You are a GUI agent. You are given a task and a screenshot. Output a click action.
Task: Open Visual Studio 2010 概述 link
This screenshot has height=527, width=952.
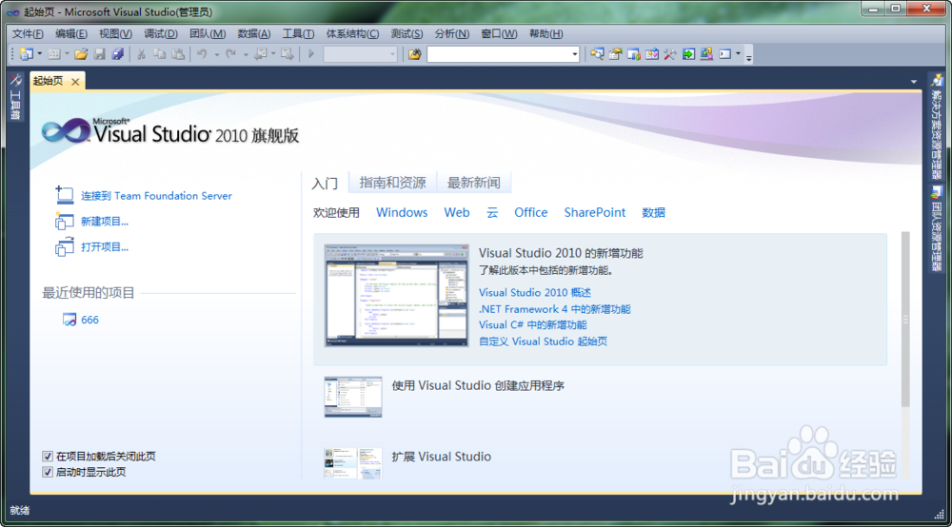point(535,292)
